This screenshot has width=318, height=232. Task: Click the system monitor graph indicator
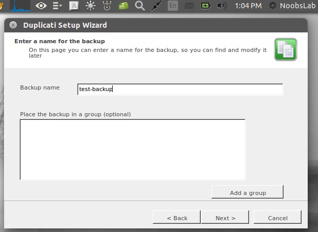(20, 6)
